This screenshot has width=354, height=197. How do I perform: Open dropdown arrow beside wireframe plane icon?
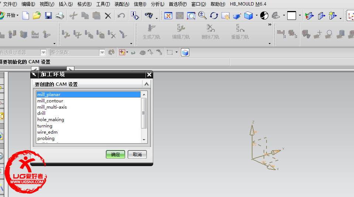point(284,15)
